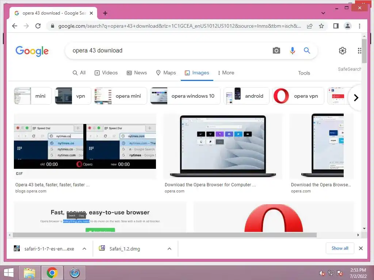Close the downloads bar

click(x=361, y=248)
